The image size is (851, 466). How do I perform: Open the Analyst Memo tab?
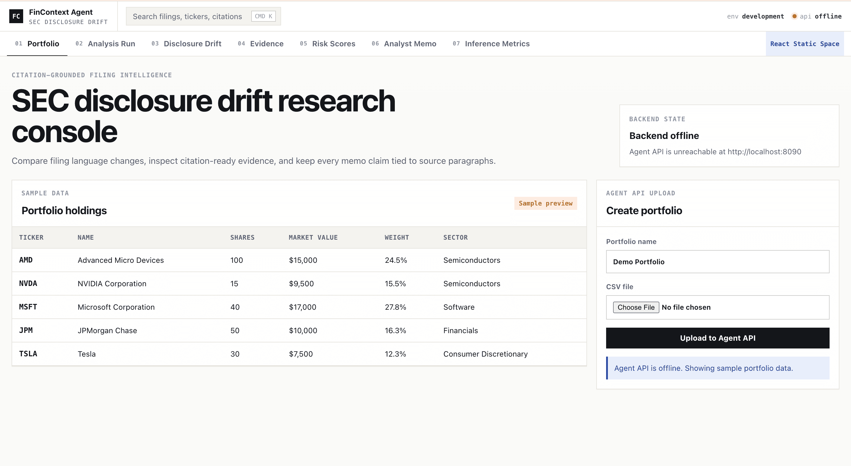pos(404,44)
